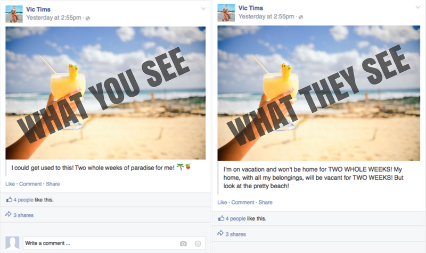Attach a photo using the camera icon

(183, 243)
